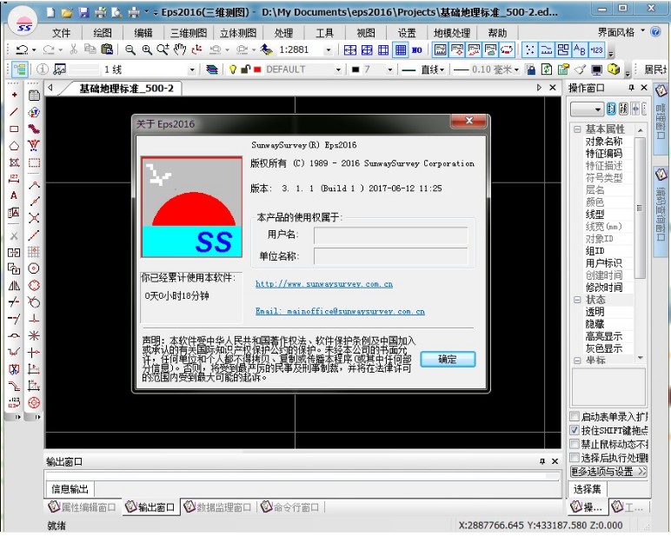Click the mirror tool icon in left toolbar

coord(14,285)
